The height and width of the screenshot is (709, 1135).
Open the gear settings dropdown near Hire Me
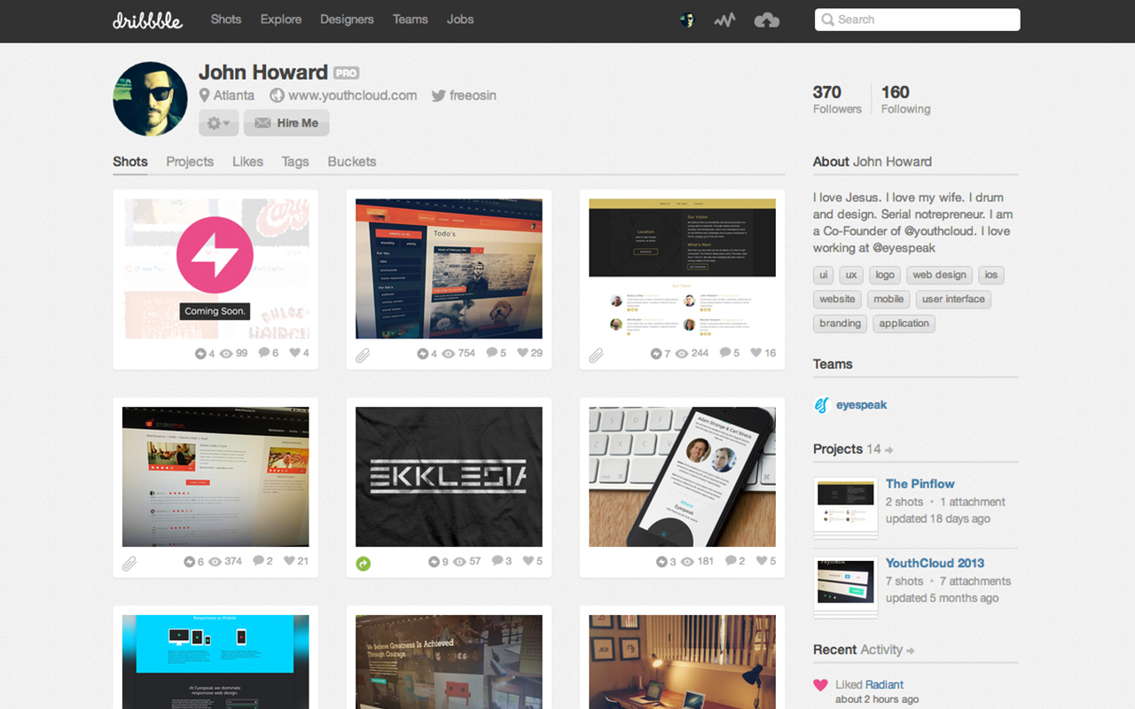[x=218, y=123]
